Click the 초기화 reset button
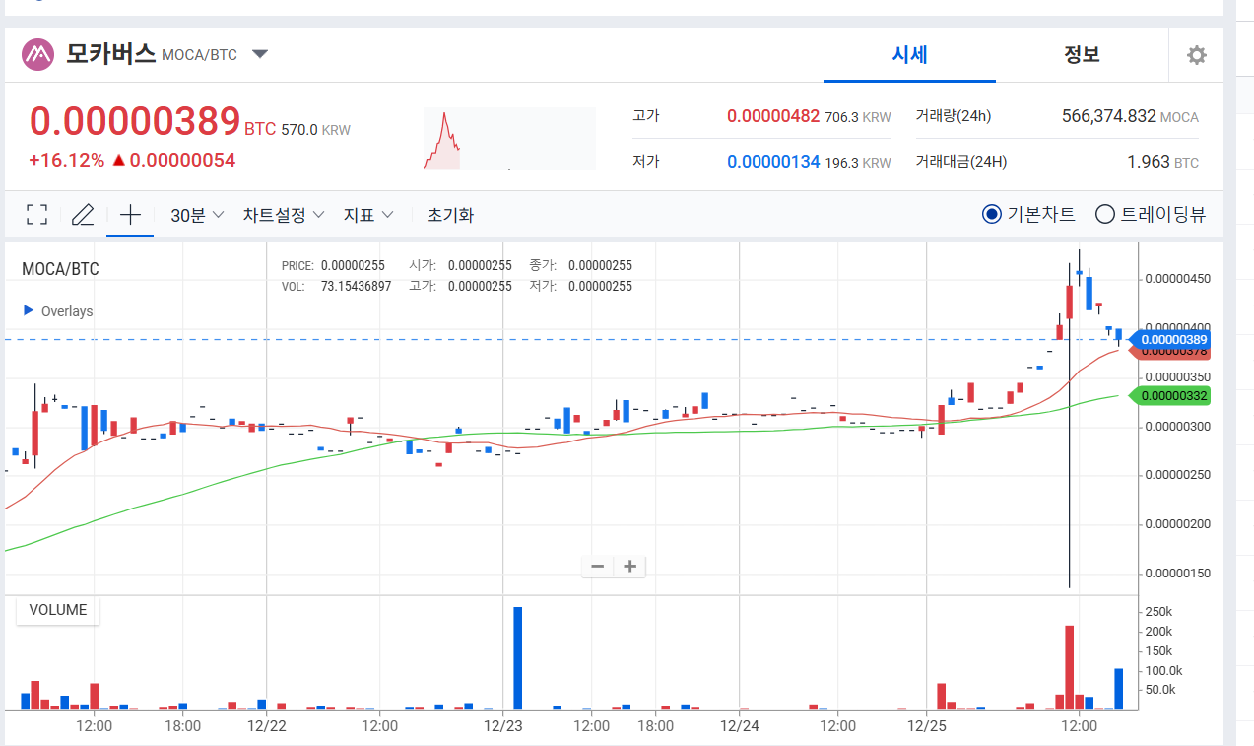The height and width of the screenshot is (746, 1254). [x=450, y=215]
